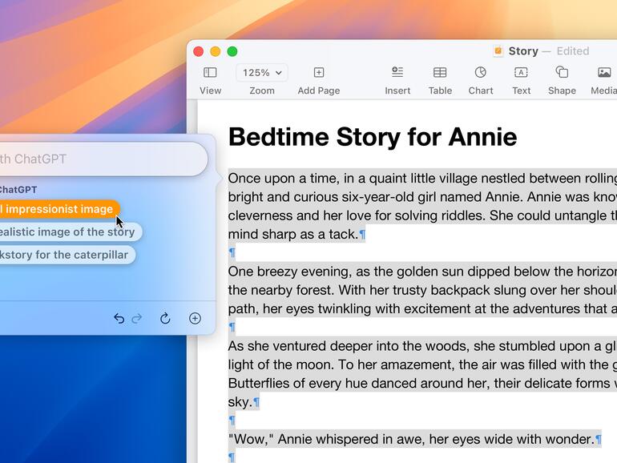
Task: Select the orange impressionist image suggestion
Action: 56,209
